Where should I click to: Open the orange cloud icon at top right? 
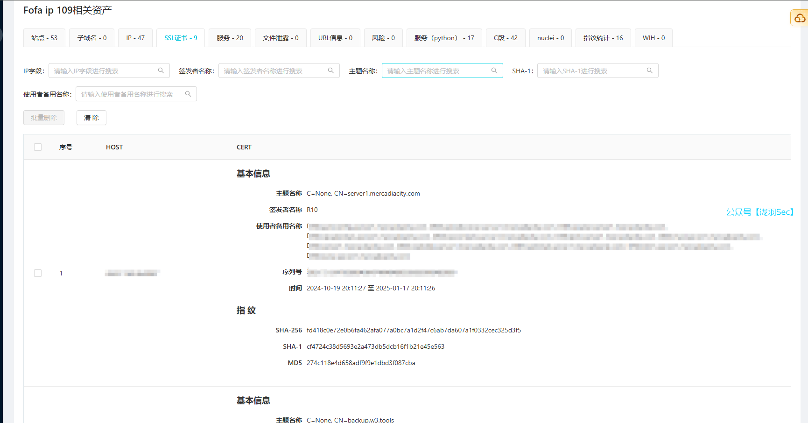[x=800, y=18]
